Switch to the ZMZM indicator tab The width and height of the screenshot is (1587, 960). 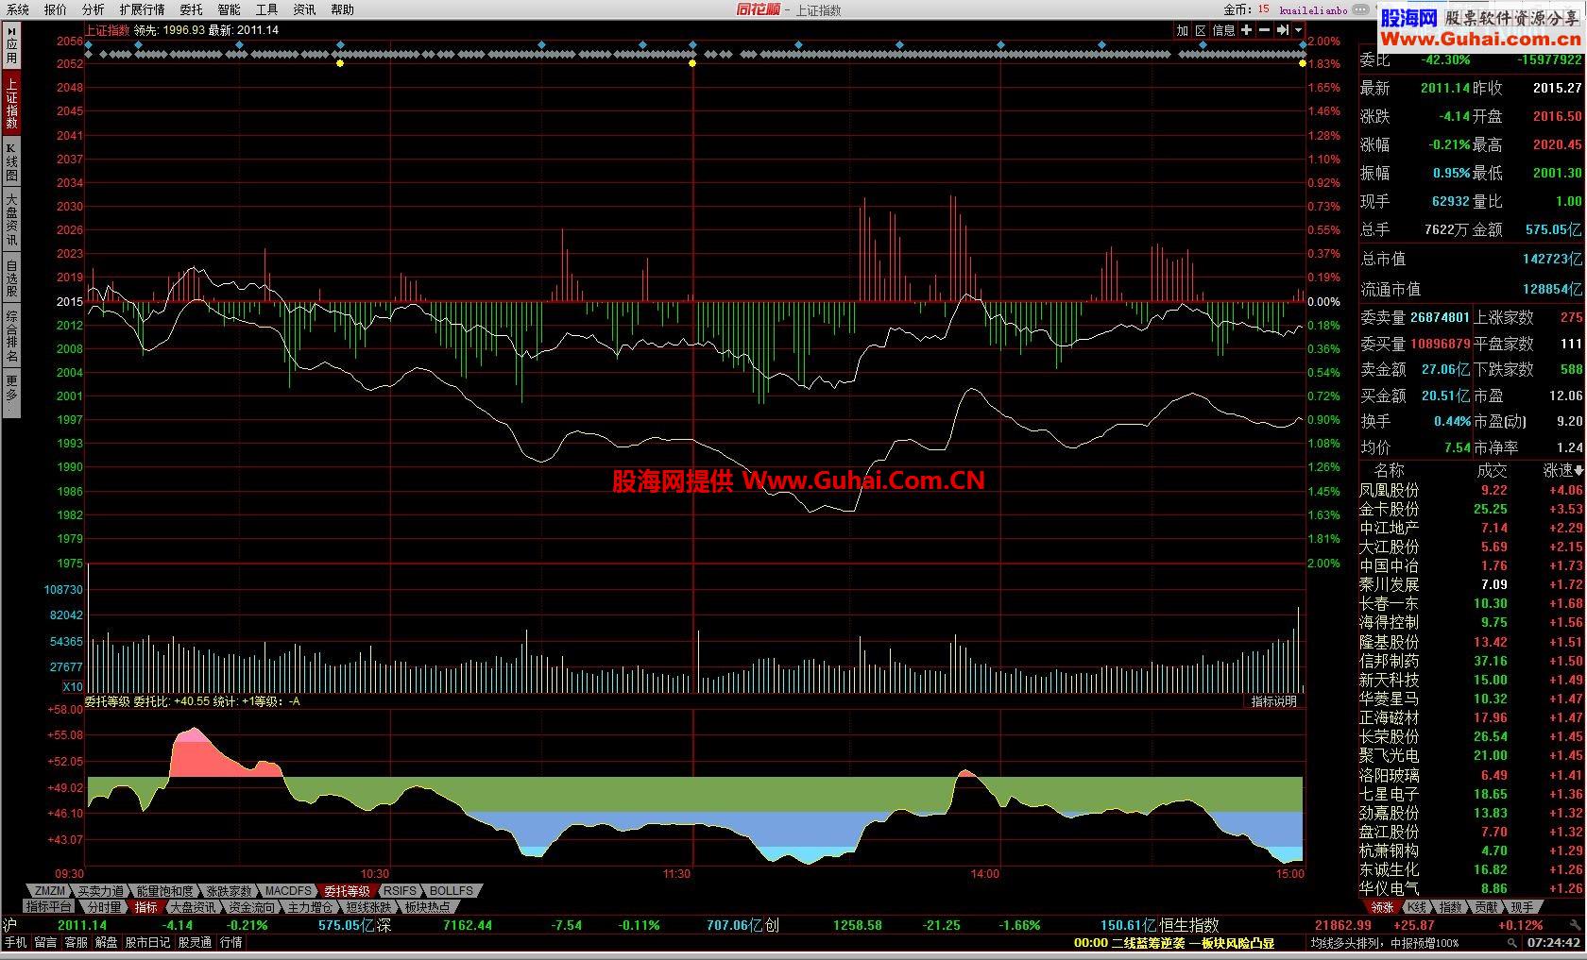[50, 891]
